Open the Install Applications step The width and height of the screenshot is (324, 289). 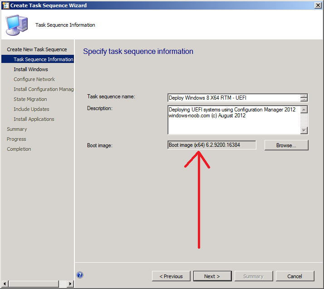[34, 119]
